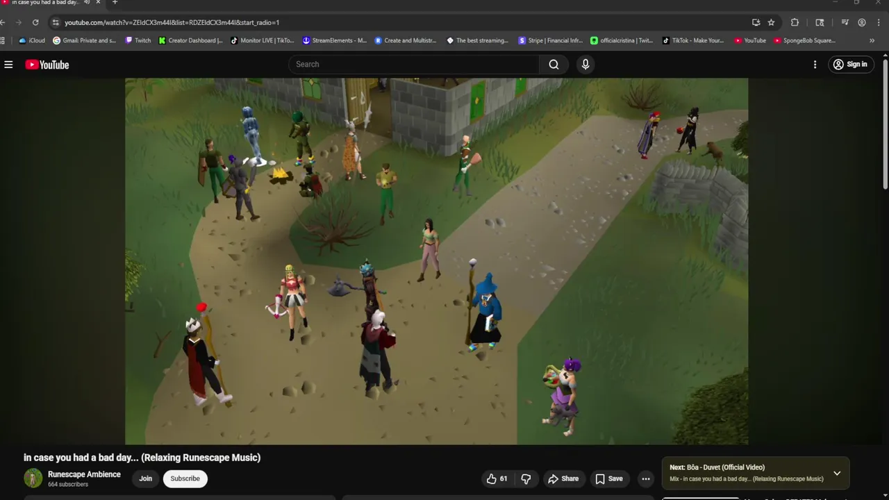The width and height of the screenshot is (889, 500).
Task: Click the address bar URL
Action: click(172, 22)
